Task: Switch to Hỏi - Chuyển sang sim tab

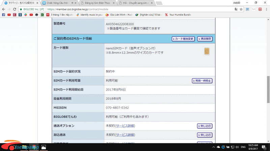Action: pos(136,3)
